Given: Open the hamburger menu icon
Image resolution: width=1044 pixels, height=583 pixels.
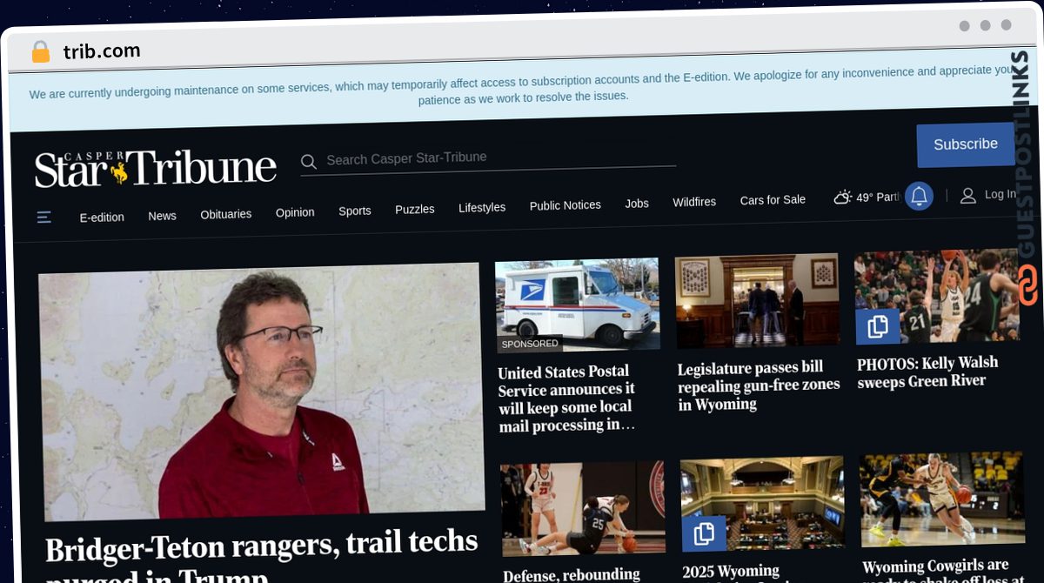Looking at the screenshot, I should pos(44,217).
